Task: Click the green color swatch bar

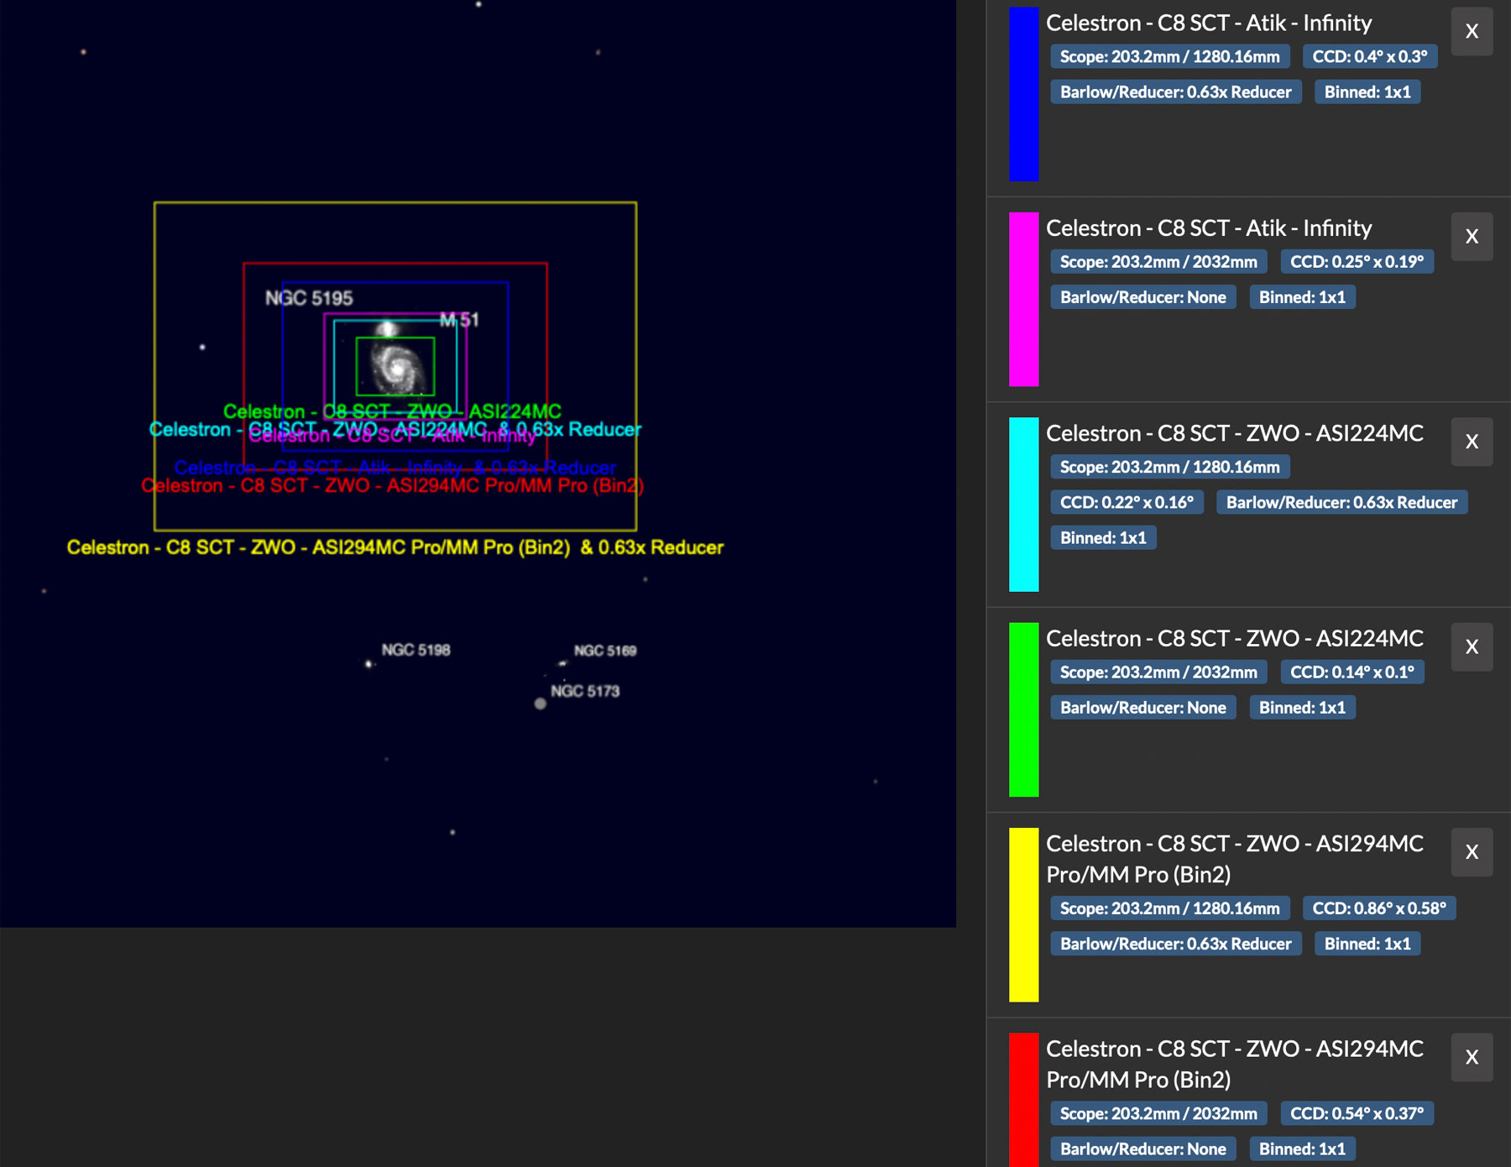Action: click(1023, 709)
